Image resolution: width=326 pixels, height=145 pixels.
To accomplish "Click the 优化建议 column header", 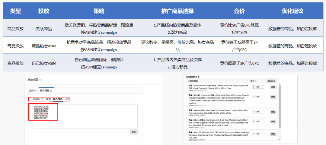I will (292, 11).
